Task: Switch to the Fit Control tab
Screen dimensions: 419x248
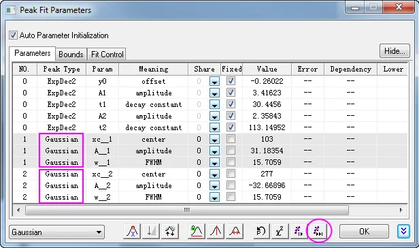Action: [x=107, y=55]
